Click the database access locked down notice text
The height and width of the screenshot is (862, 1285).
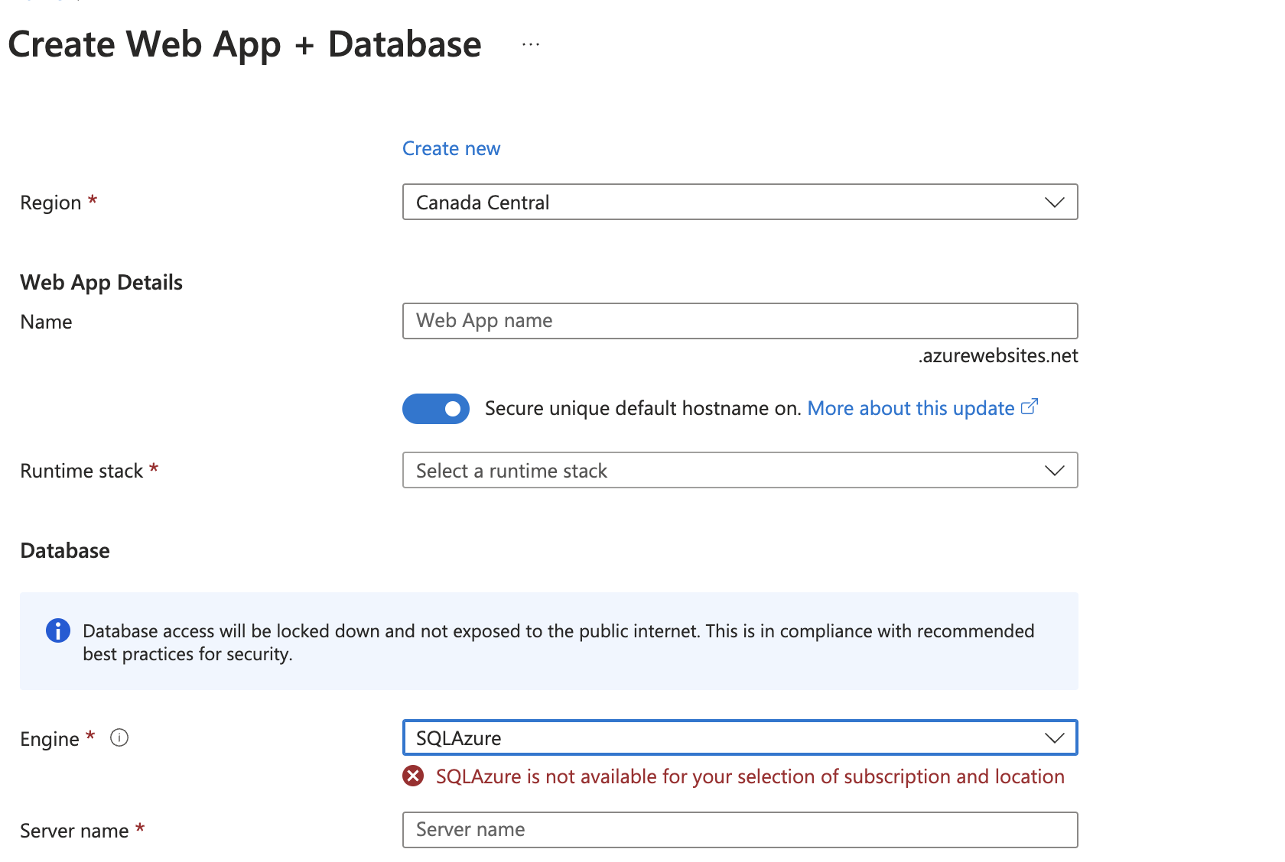point(558,642)
